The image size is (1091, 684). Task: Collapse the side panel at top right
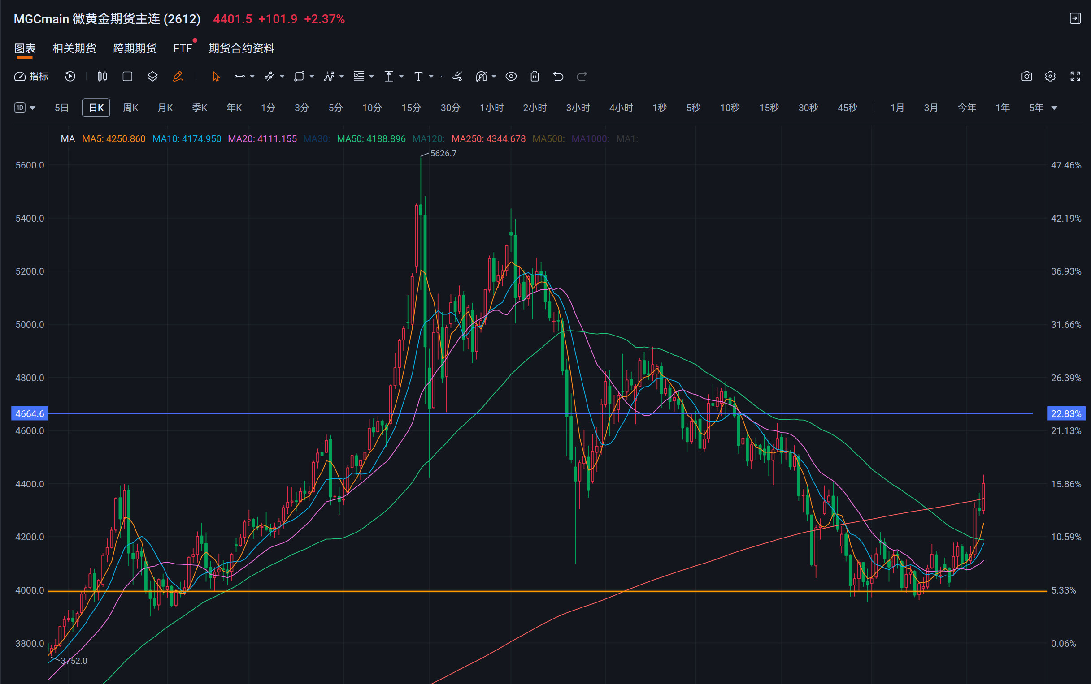pyautogui.click(x=1075, y=18)
